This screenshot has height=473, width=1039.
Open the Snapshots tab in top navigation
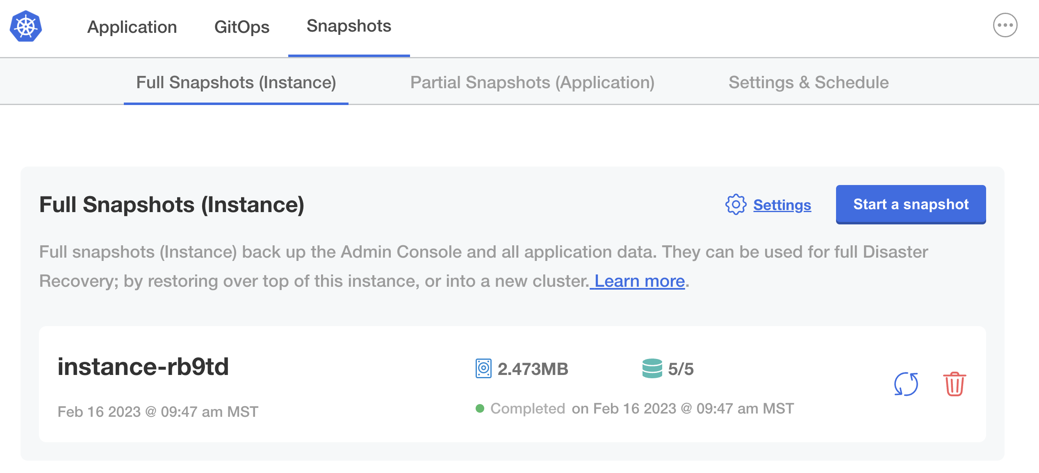(348, 26)
